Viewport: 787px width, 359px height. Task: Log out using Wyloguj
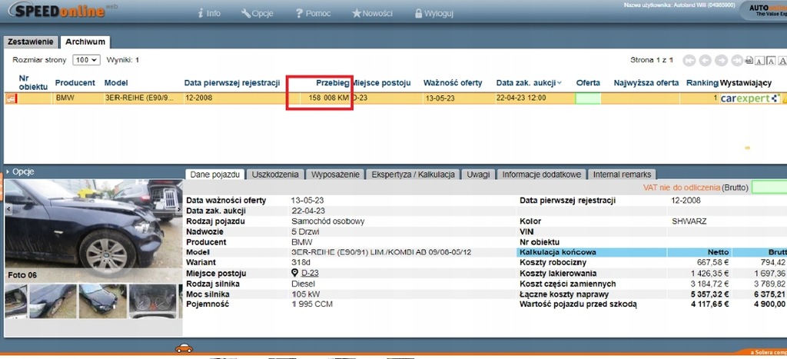click(433, 14)
